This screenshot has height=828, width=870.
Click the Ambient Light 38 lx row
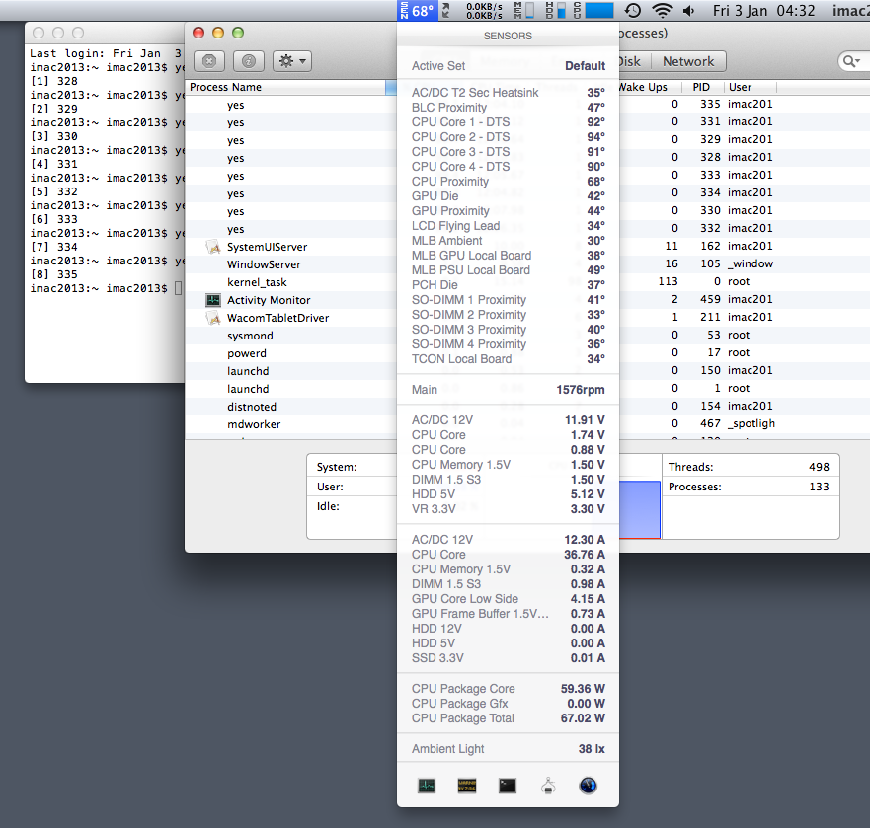click(508, 749)
